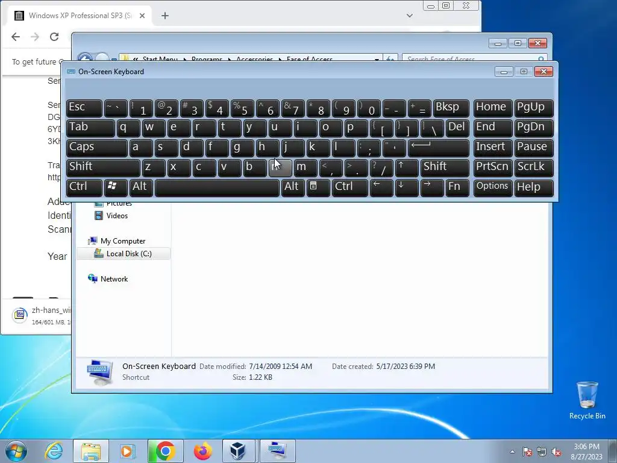
Task: Click the context menu key on On-Screen Keyboard
Action: [318, 187]
